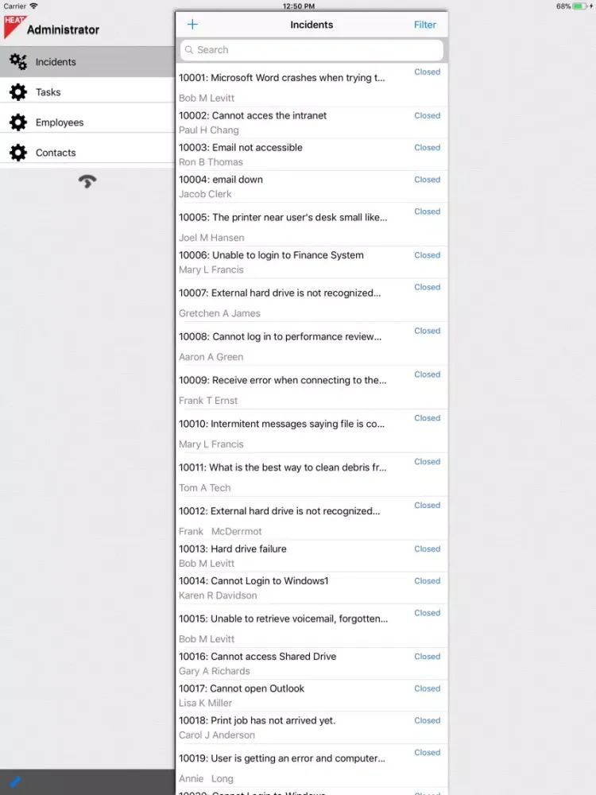This screenshot has width=596, height=795.
Task: Click the Tasks gear icon
Action: click(18, 92)
